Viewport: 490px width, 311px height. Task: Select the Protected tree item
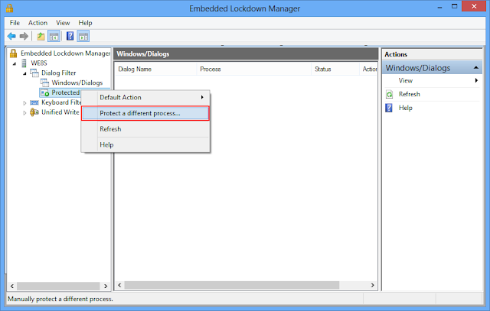pos(66,92)
